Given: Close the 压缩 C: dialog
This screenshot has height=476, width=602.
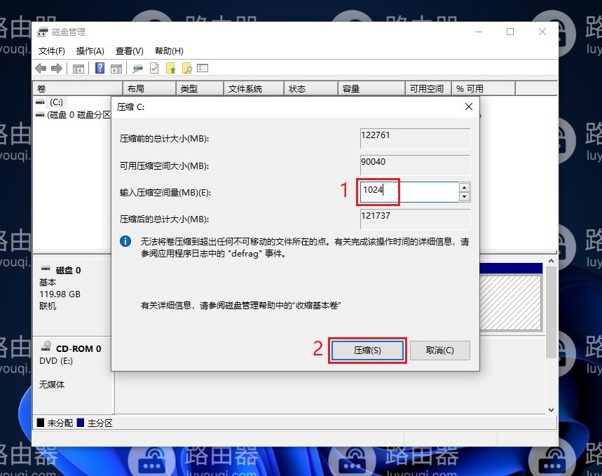Looking at the screenshot, I should (x=469, y=107).
